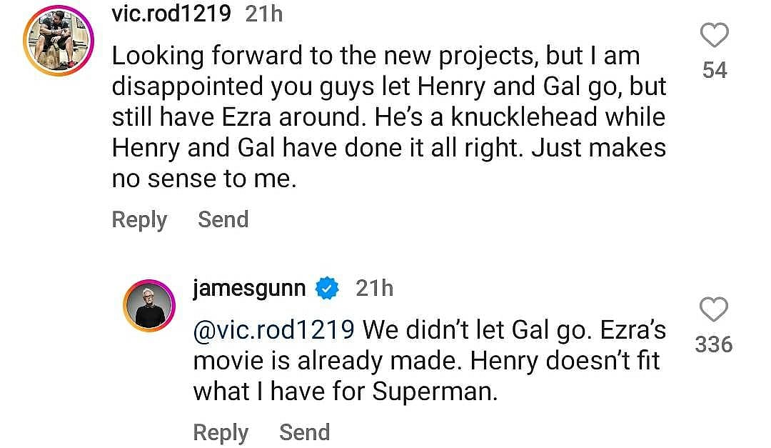Follow the @vic.rod1219 mention in the reply
This screenshot has height=448, width=771.
coord(274,329)
